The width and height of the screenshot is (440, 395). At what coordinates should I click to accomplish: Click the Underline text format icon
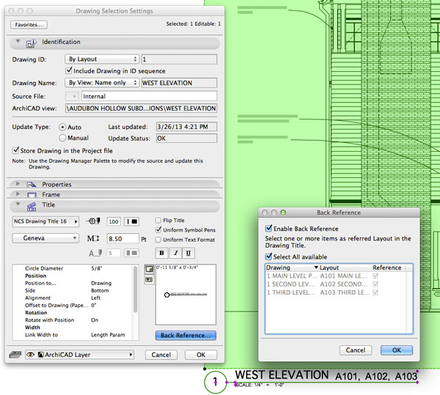tap(189, 253)
